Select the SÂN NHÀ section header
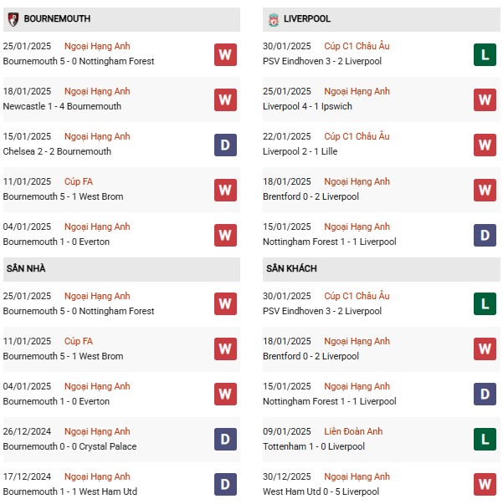This screenshot has height=504, width=503. coord(26,268)
